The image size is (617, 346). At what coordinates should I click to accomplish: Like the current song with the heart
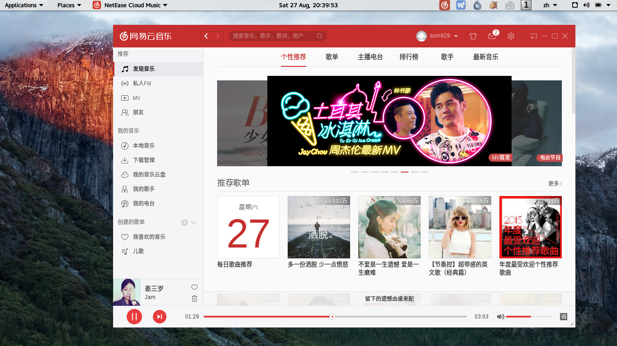tap(195, 287)
